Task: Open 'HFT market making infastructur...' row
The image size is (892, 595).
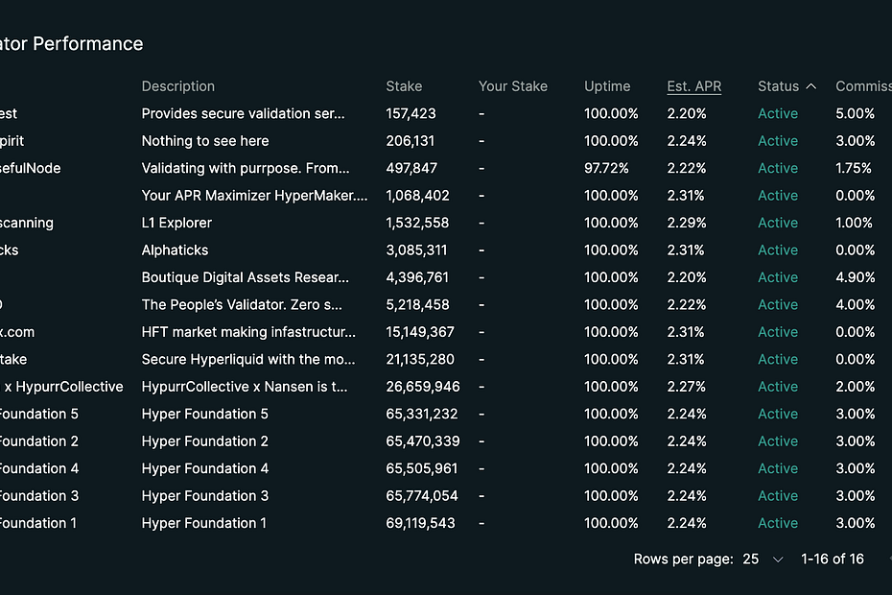Action: pos(248,332)
